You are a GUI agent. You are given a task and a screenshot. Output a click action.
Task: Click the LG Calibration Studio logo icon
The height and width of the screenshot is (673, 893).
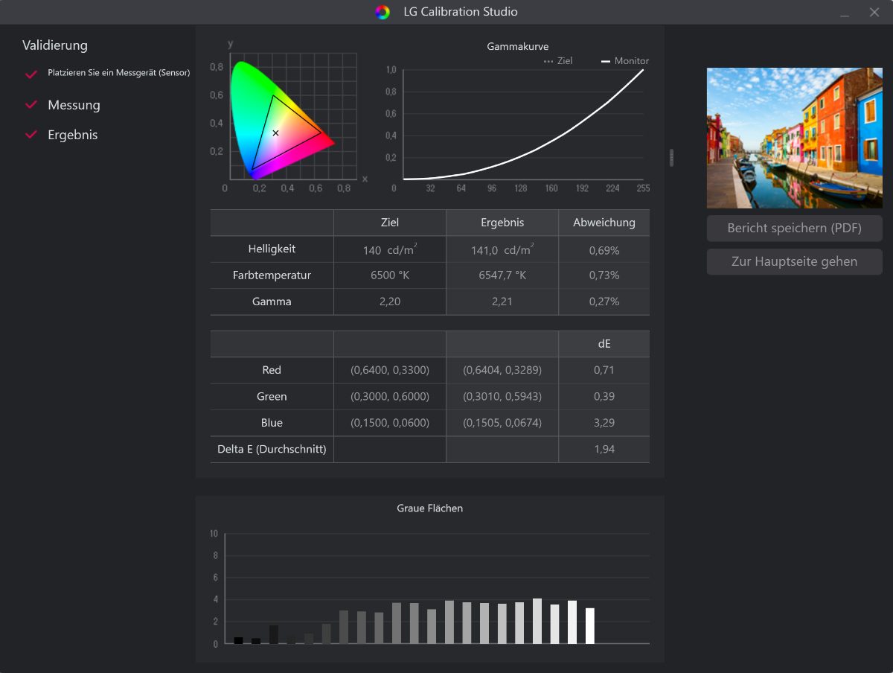click(383, 12)
